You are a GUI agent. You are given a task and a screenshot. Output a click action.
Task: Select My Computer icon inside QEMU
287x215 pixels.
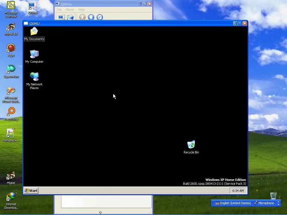click(x=34, y=57)
